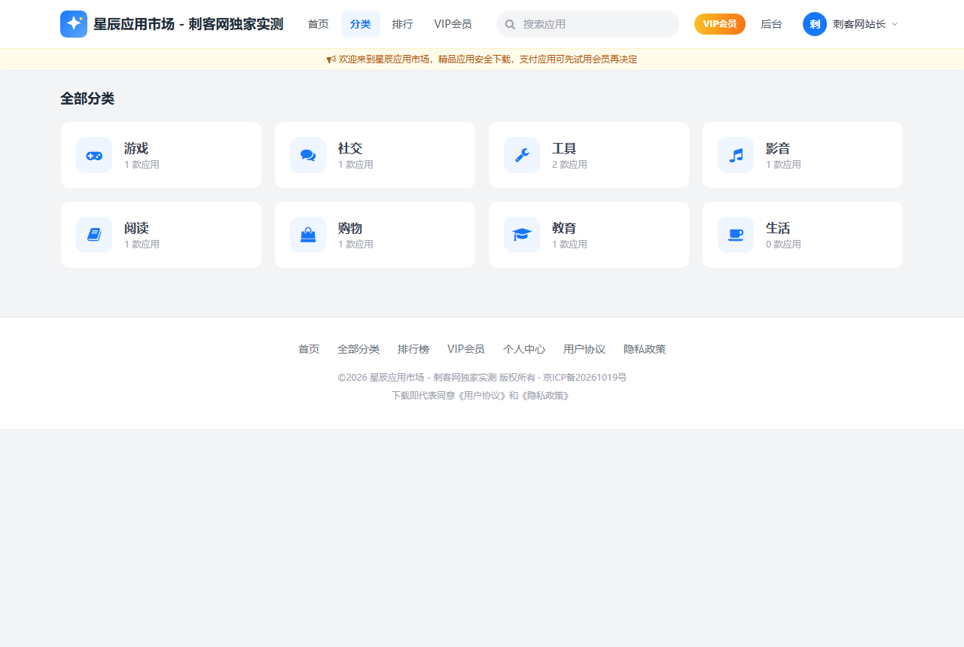
Task: Click into the 搜索应用 search field
Action: pyautogui.click(x=588, y=24)
